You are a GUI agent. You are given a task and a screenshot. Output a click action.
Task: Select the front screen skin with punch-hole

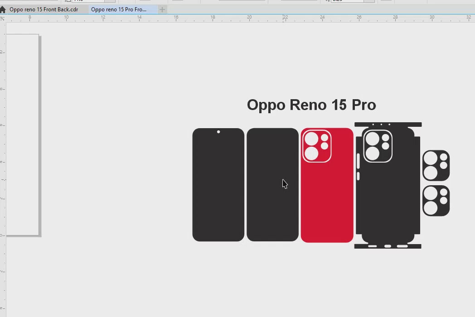tap(218, 190)
